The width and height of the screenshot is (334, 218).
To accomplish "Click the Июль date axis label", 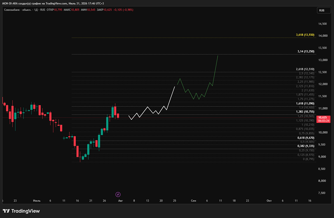I will click(37, 201).
